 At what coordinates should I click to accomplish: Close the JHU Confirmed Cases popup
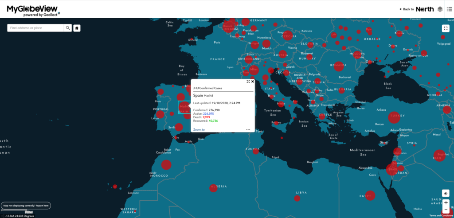252,82
